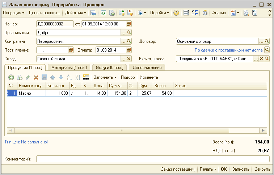Click the Номер input field
The image size is (274, 175).
pos(55,24)
